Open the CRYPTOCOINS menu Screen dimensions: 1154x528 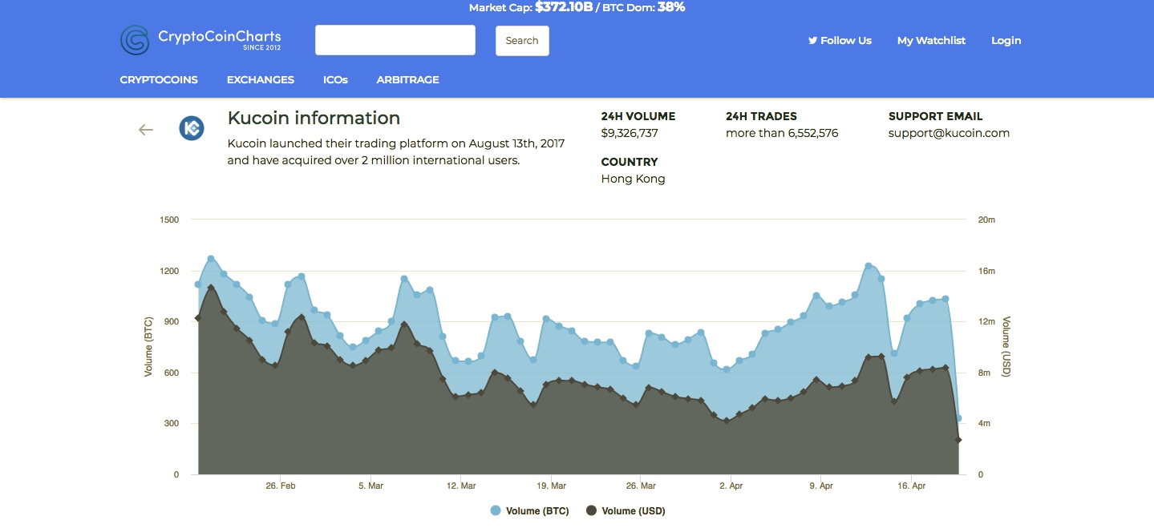click(159, 79)
